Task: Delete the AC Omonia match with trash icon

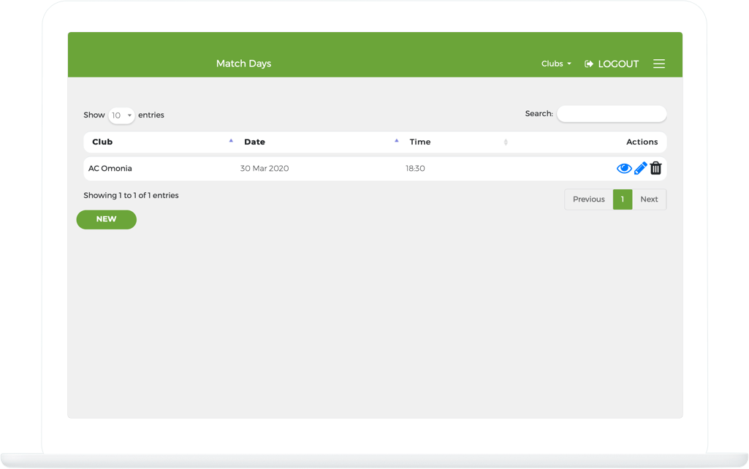Action: (x=656, y=168)
